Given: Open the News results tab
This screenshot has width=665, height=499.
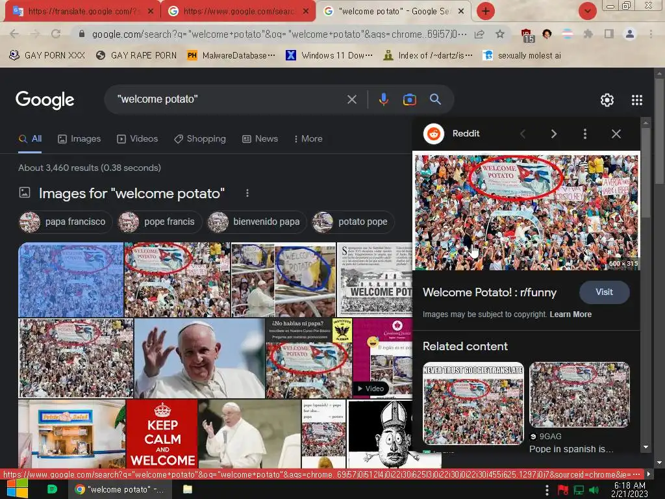Looking at the screenshot, I should [260, 139].
